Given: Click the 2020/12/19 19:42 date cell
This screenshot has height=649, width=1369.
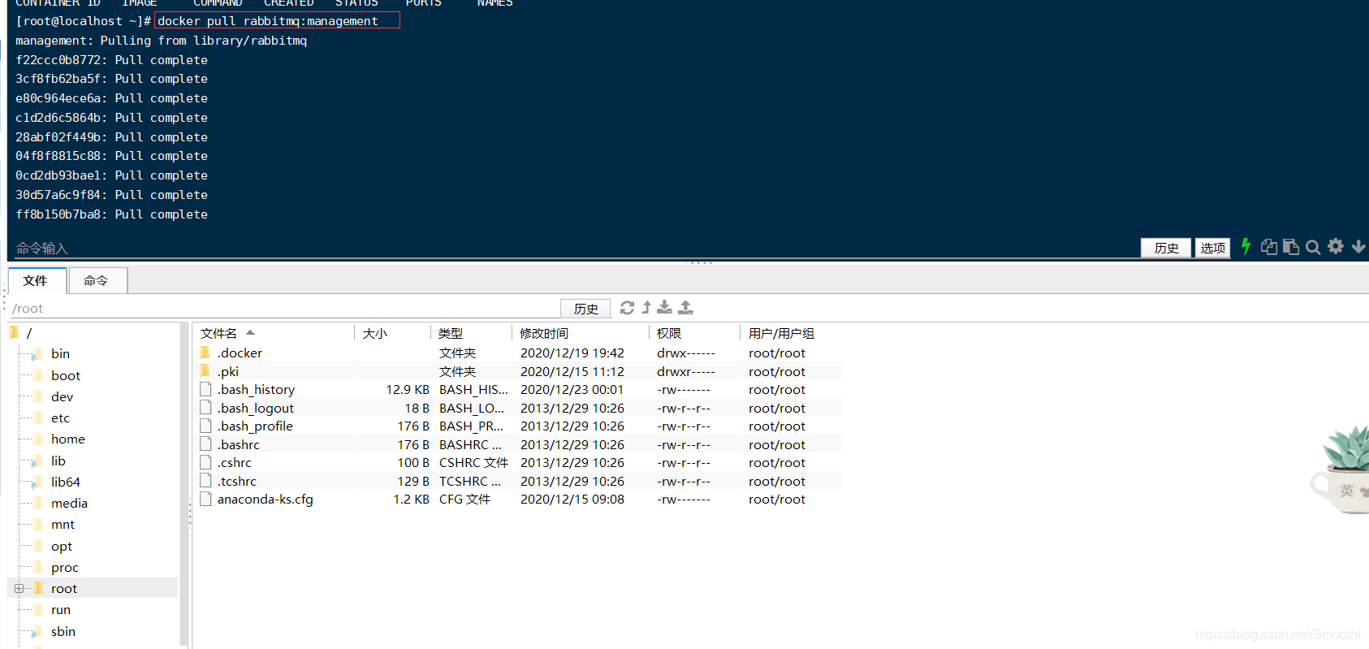Looking at the screenshot, I should tap(572, 353).
